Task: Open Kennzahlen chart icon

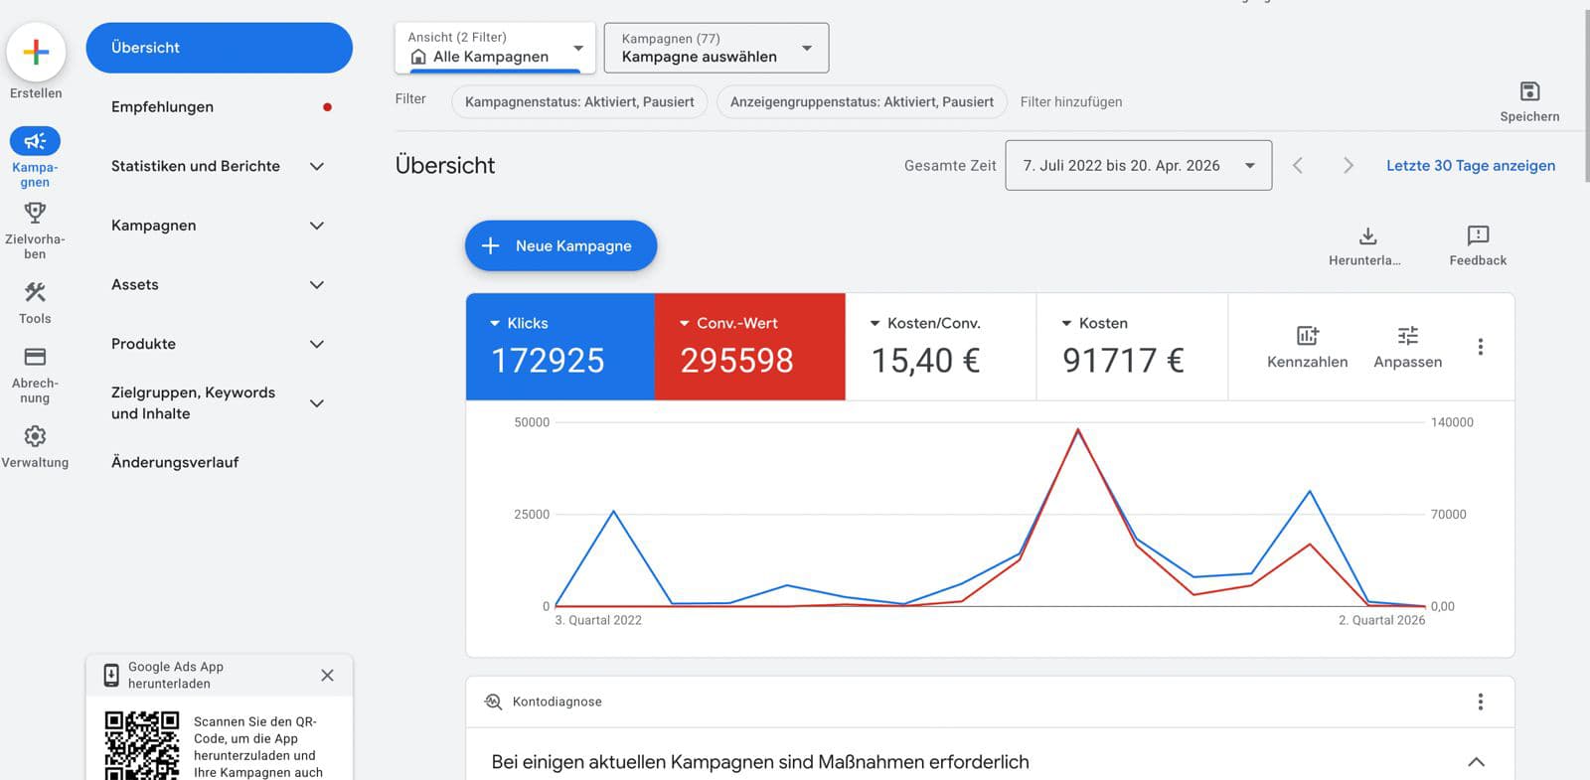Action: (x=1307, y=336)
